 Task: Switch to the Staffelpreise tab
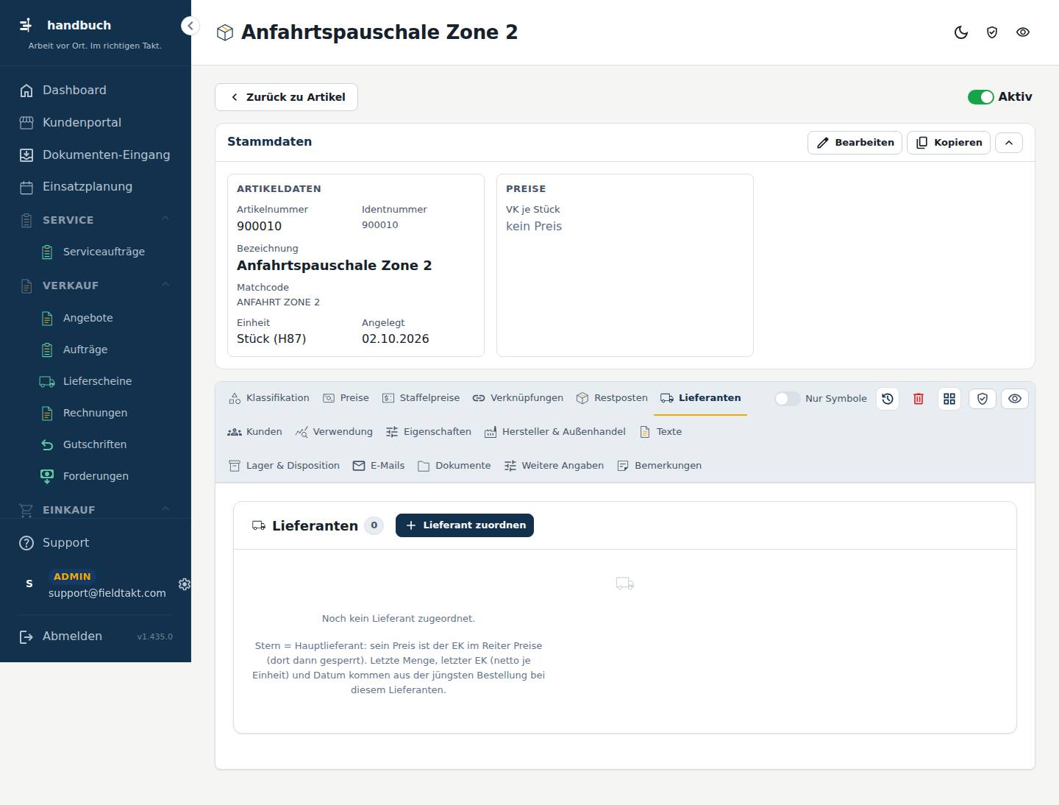421,398
